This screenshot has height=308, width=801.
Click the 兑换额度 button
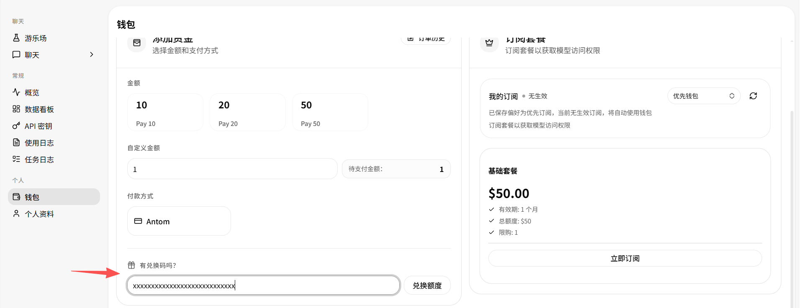427,285
